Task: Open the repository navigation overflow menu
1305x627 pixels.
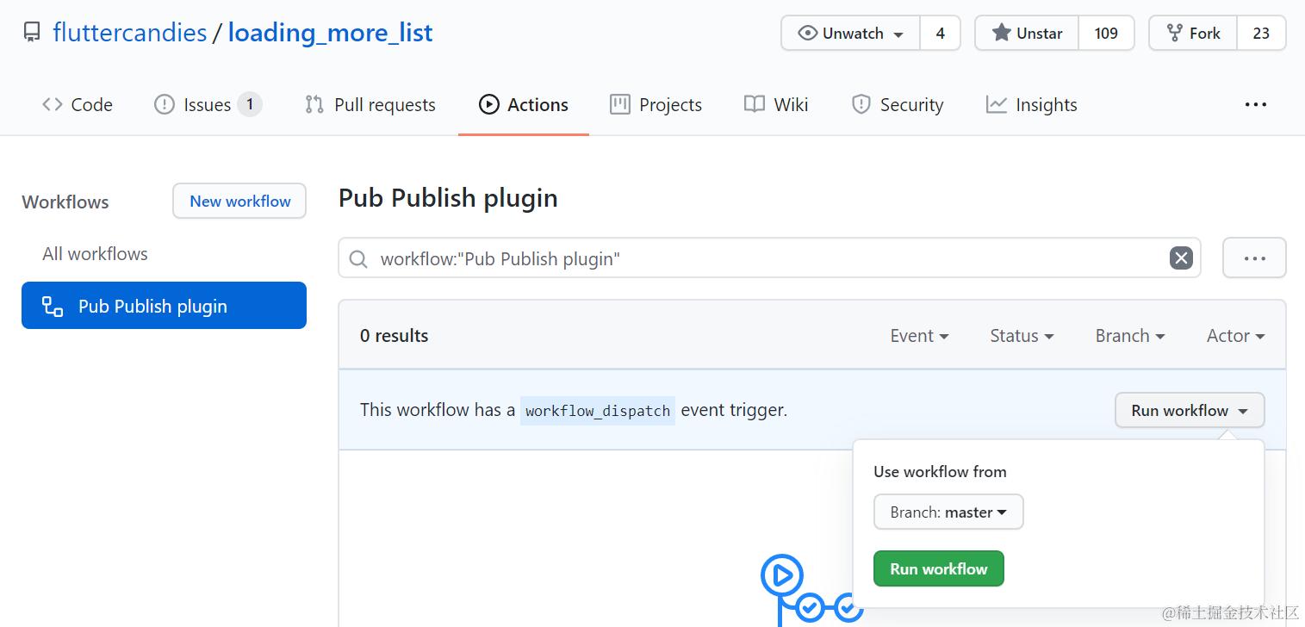Action: coord(1256,104)
